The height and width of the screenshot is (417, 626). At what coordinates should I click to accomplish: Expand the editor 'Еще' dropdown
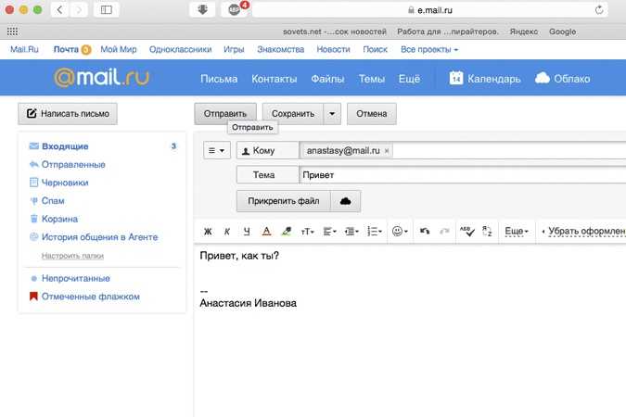click(517, 231)
